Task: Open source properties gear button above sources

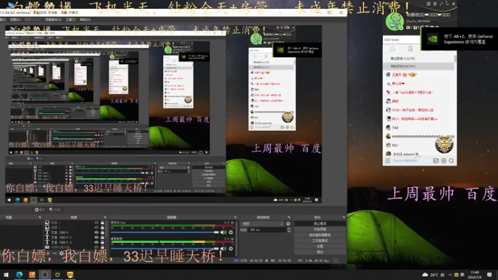Action: tap(40, 210)
